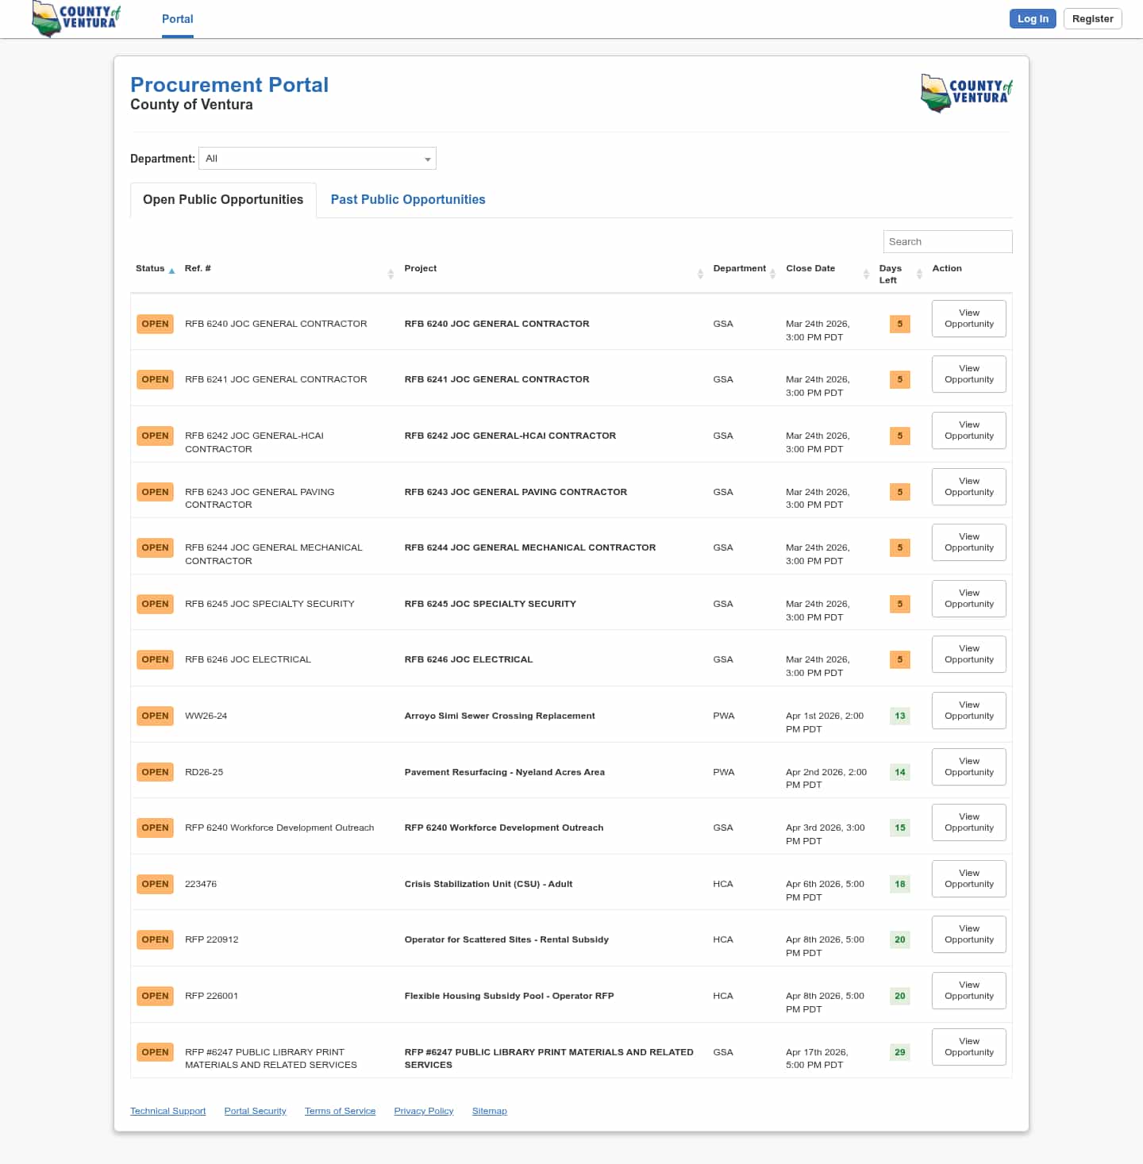The height and width of the screenshot is (1164, 1143).
Task: Click close date 'Apr 6th 2026, 5:00 PM PDT'
Action: [x=825, y=890]
